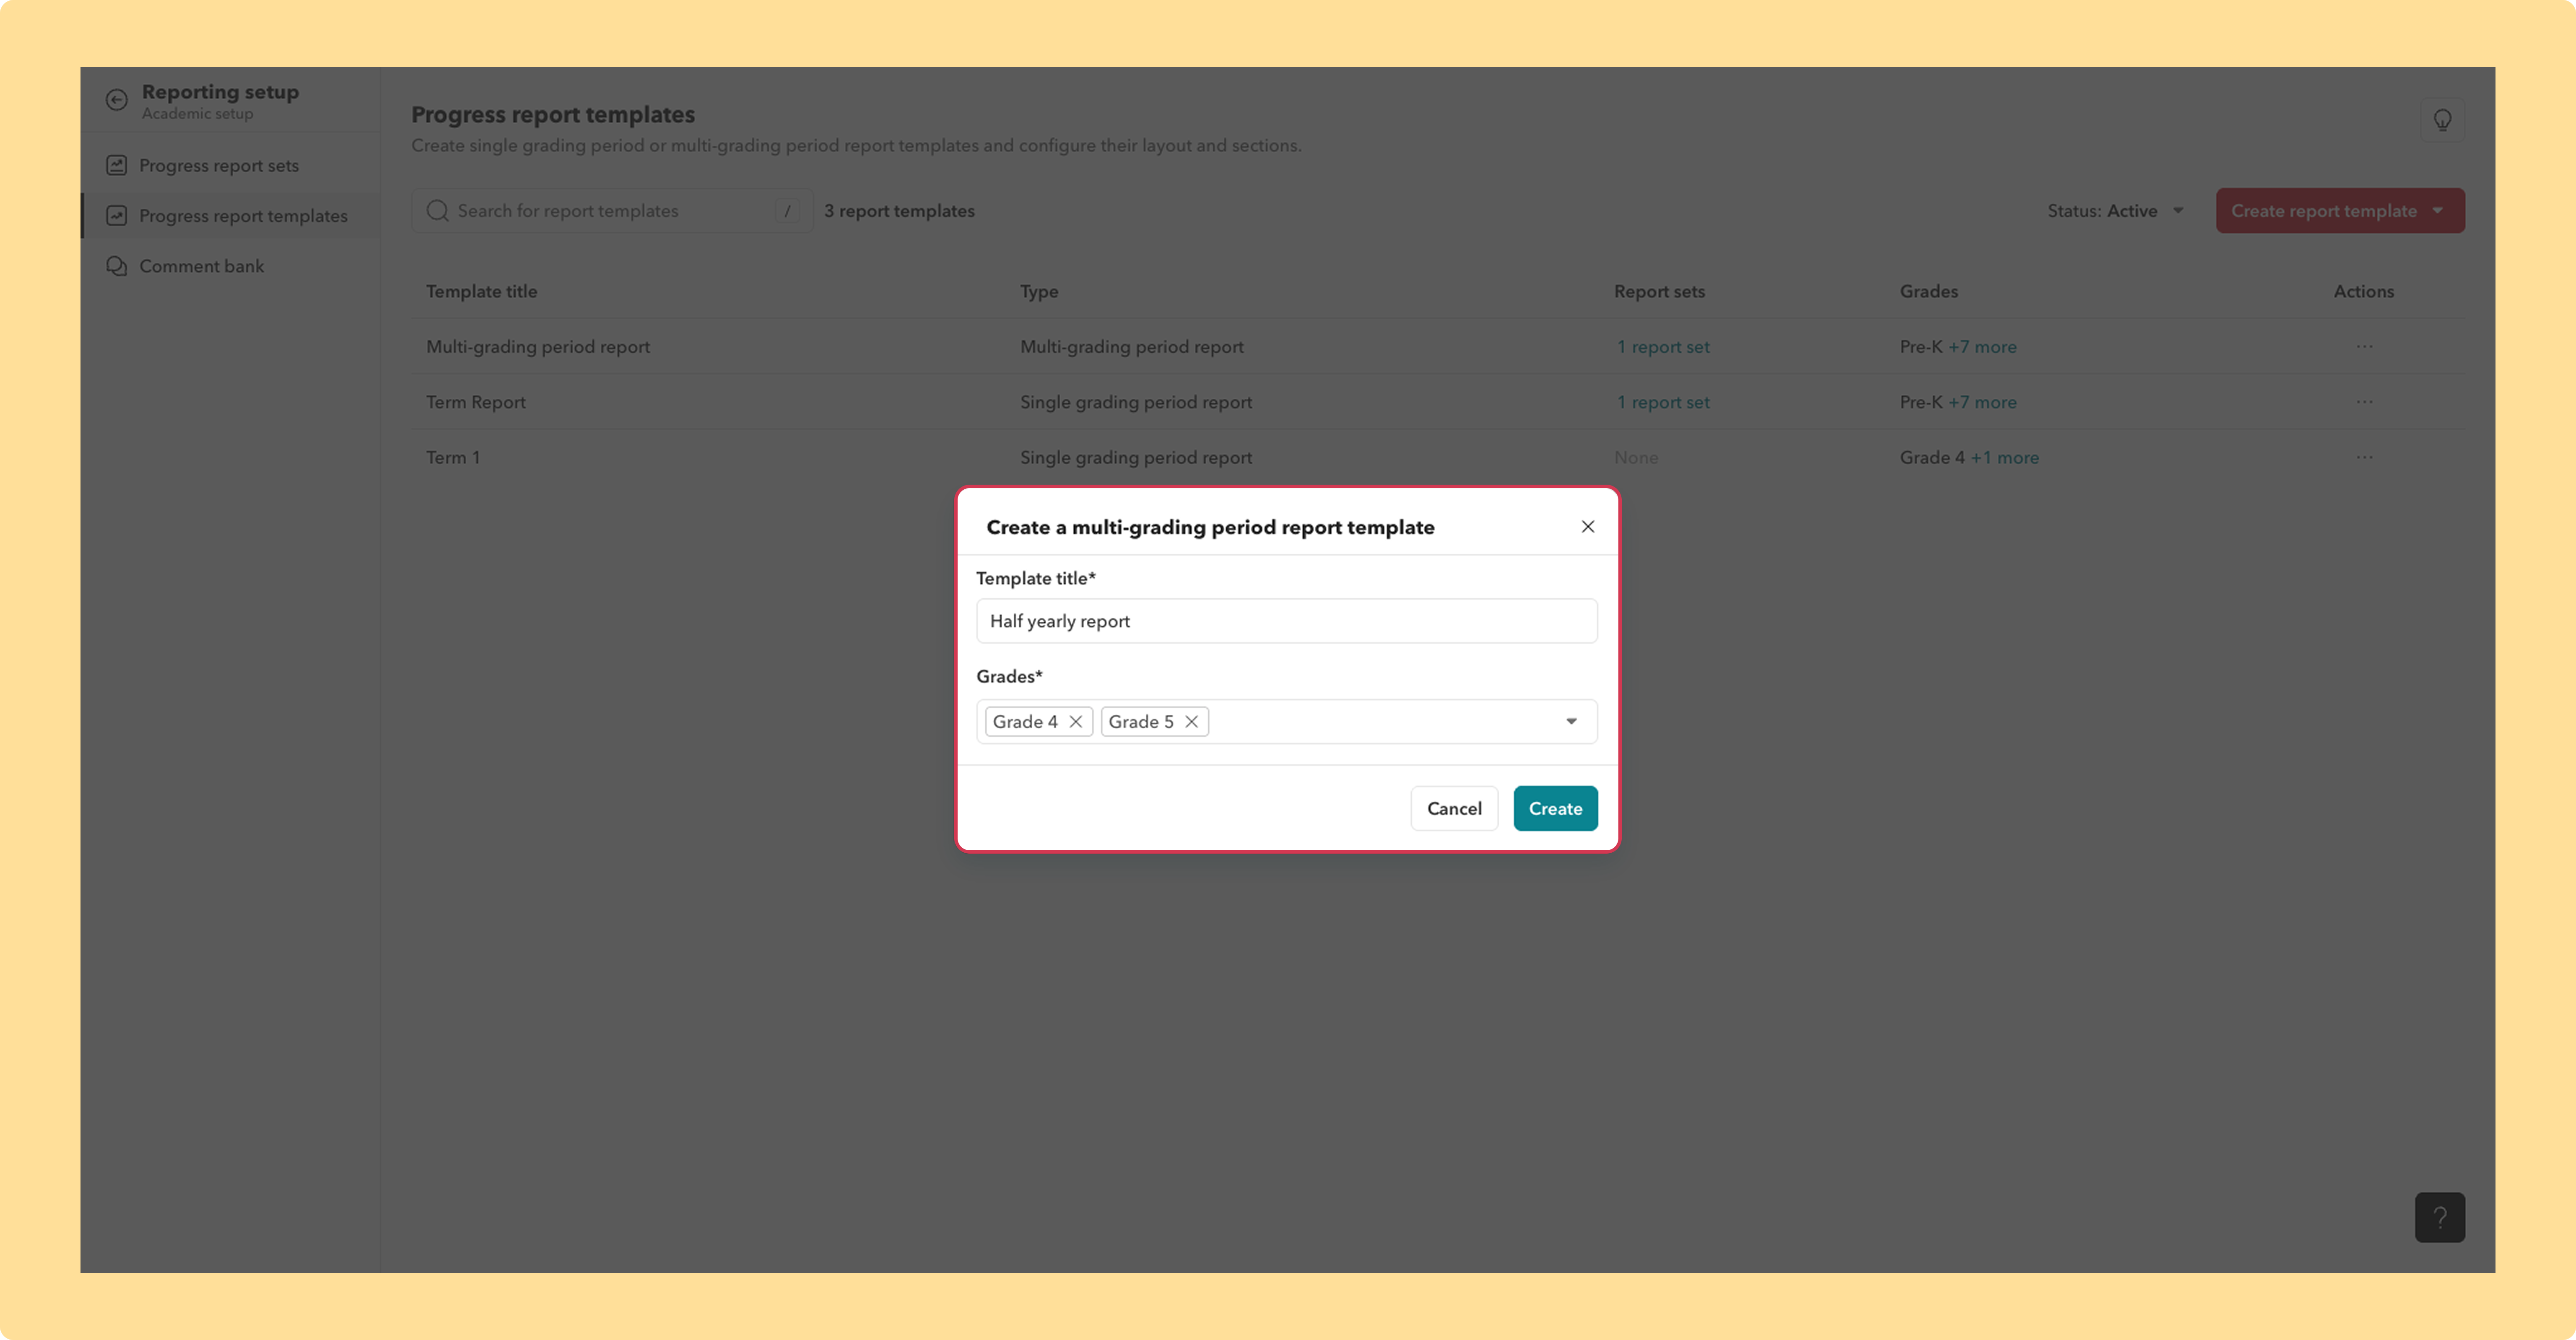Show +1 more grades for Term 1
2576x1340 pixels.
pyautogui.click(x=2004, y=457)
